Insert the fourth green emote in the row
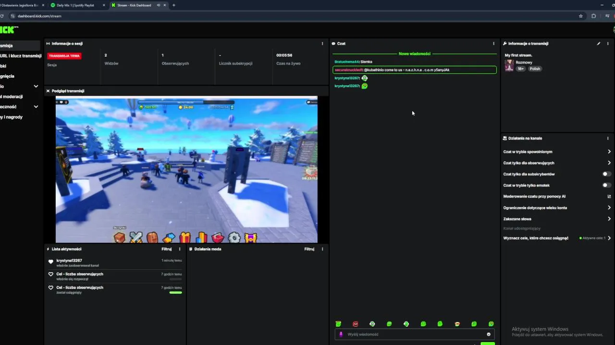The image size is (615, 345). [x=389, y=324]
